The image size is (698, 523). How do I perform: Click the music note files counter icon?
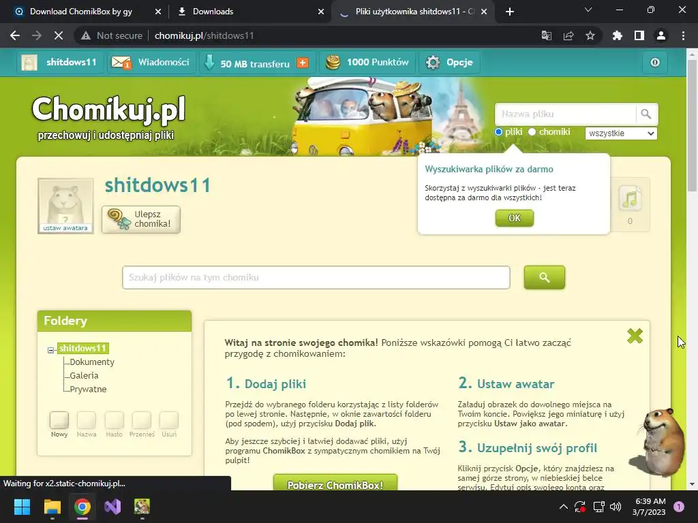(630, 199)
